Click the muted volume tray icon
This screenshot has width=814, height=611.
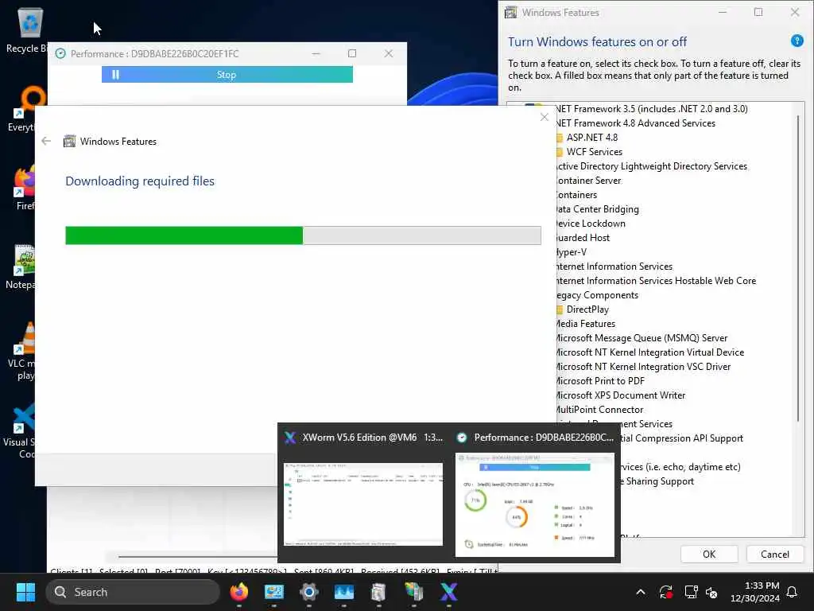pos(711,592)
